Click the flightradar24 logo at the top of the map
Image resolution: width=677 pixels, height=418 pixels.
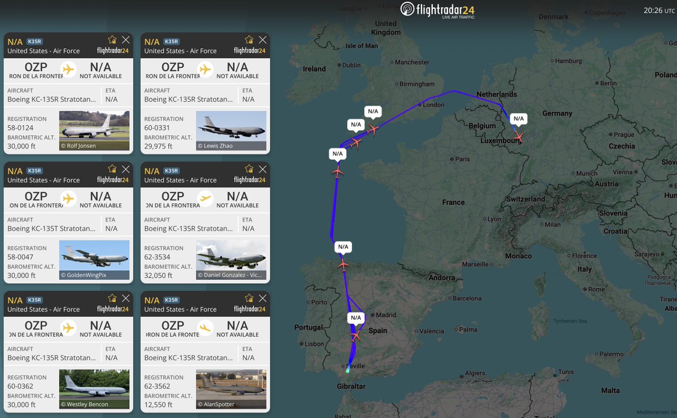pos(437,10)
